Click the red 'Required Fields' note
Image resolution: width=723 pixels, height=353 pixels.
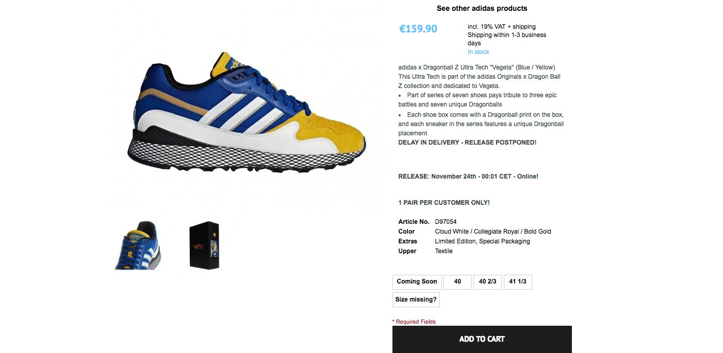click(x=414, y=322)
